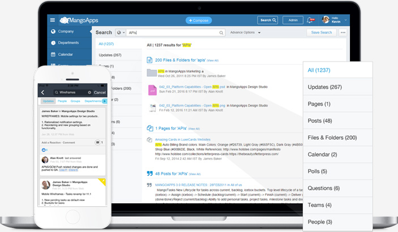Tap the phone home button
The height and width of the screenshot is (232, 398).
click(x=72, y=217)
